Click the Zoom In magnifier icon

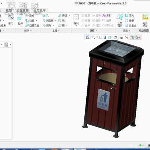coord(93,37)
